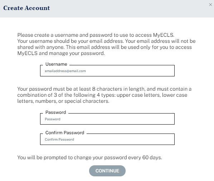Click the Create Account heading
The width and height of the screenshot is (214, 181).
coord(26,8)
